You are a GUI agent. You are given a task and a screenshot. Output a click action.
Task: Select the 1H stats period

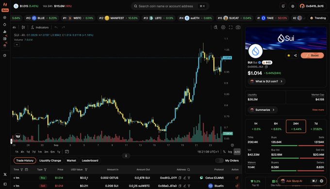click(256, 126)
